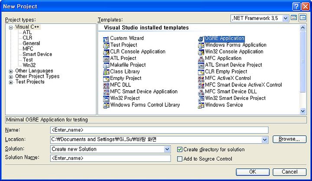Open the .NET Framework 3.5 version dropdown
Image resolution: width=312 pixels, height=181 pixels.
click(x=285, y=18)
